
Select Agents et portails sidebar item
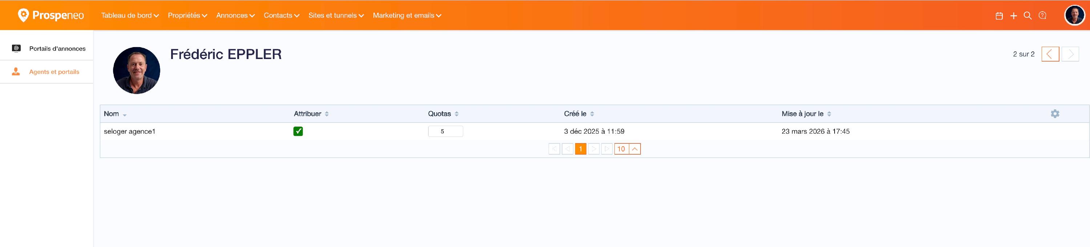tap(47, 72)
